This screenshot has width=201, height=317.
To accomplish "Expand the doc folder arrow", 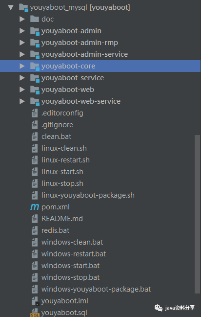I will (22, 19).
